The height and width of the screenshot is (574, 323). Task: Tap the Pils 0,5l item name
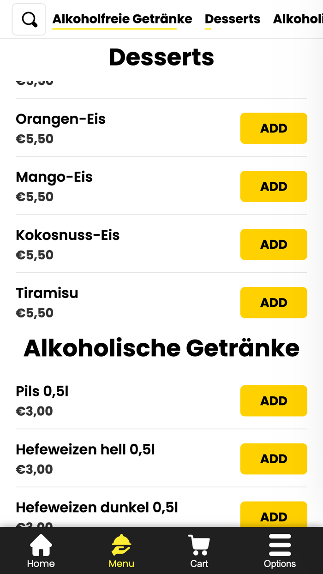coord(42,391)
